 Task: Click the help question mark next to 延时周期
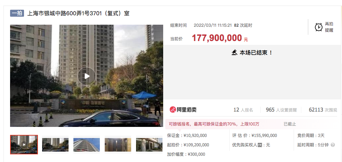pos(333,145)
